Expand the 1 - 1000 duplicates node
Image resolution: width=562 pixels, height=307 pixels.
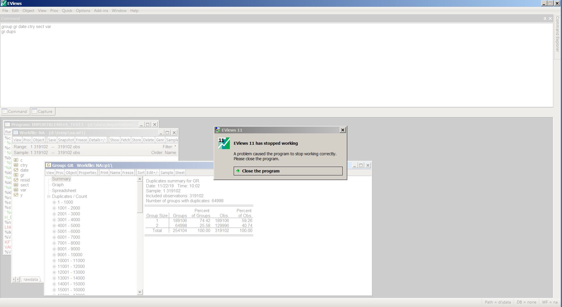[x=54, y=202]
